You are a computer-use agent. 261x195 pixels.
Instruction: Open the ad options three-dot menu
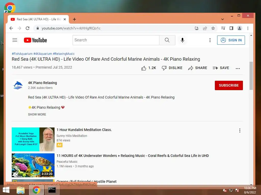(240, 131)
